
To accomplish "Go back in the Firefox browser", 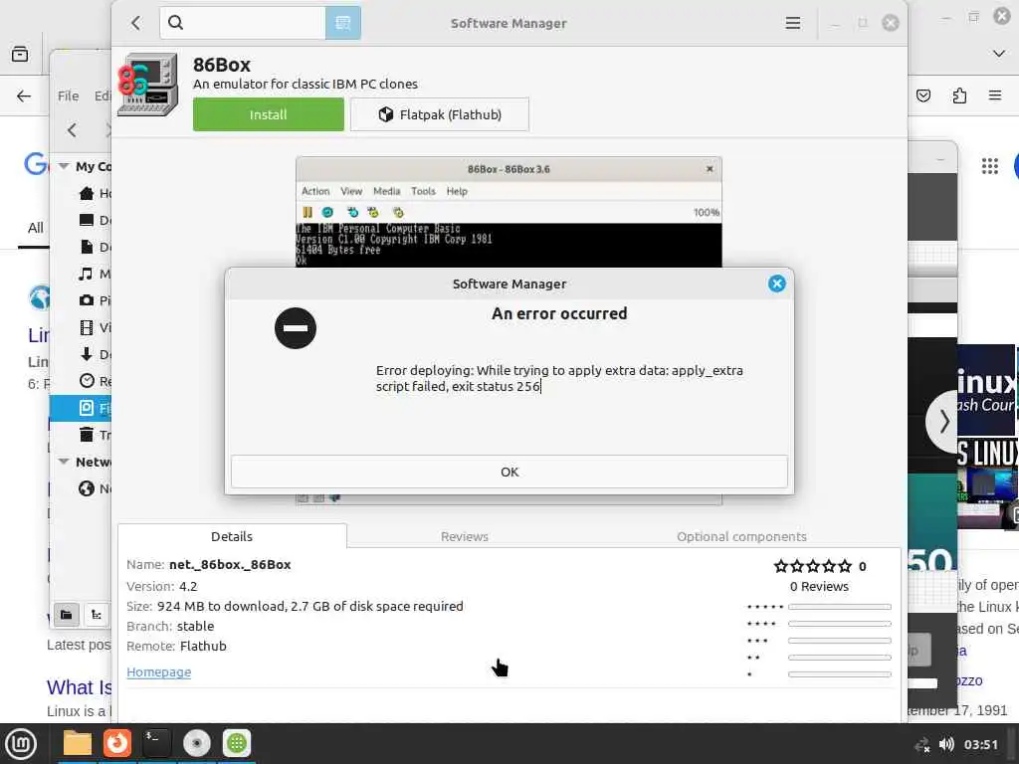I will coord(24,96).
